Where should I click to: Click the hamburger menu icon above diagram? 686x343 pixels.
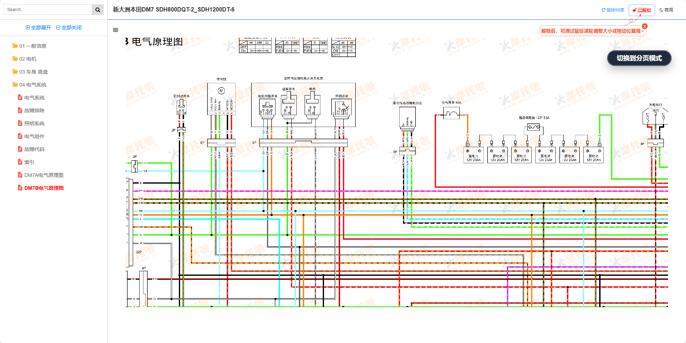pos(116,30)
